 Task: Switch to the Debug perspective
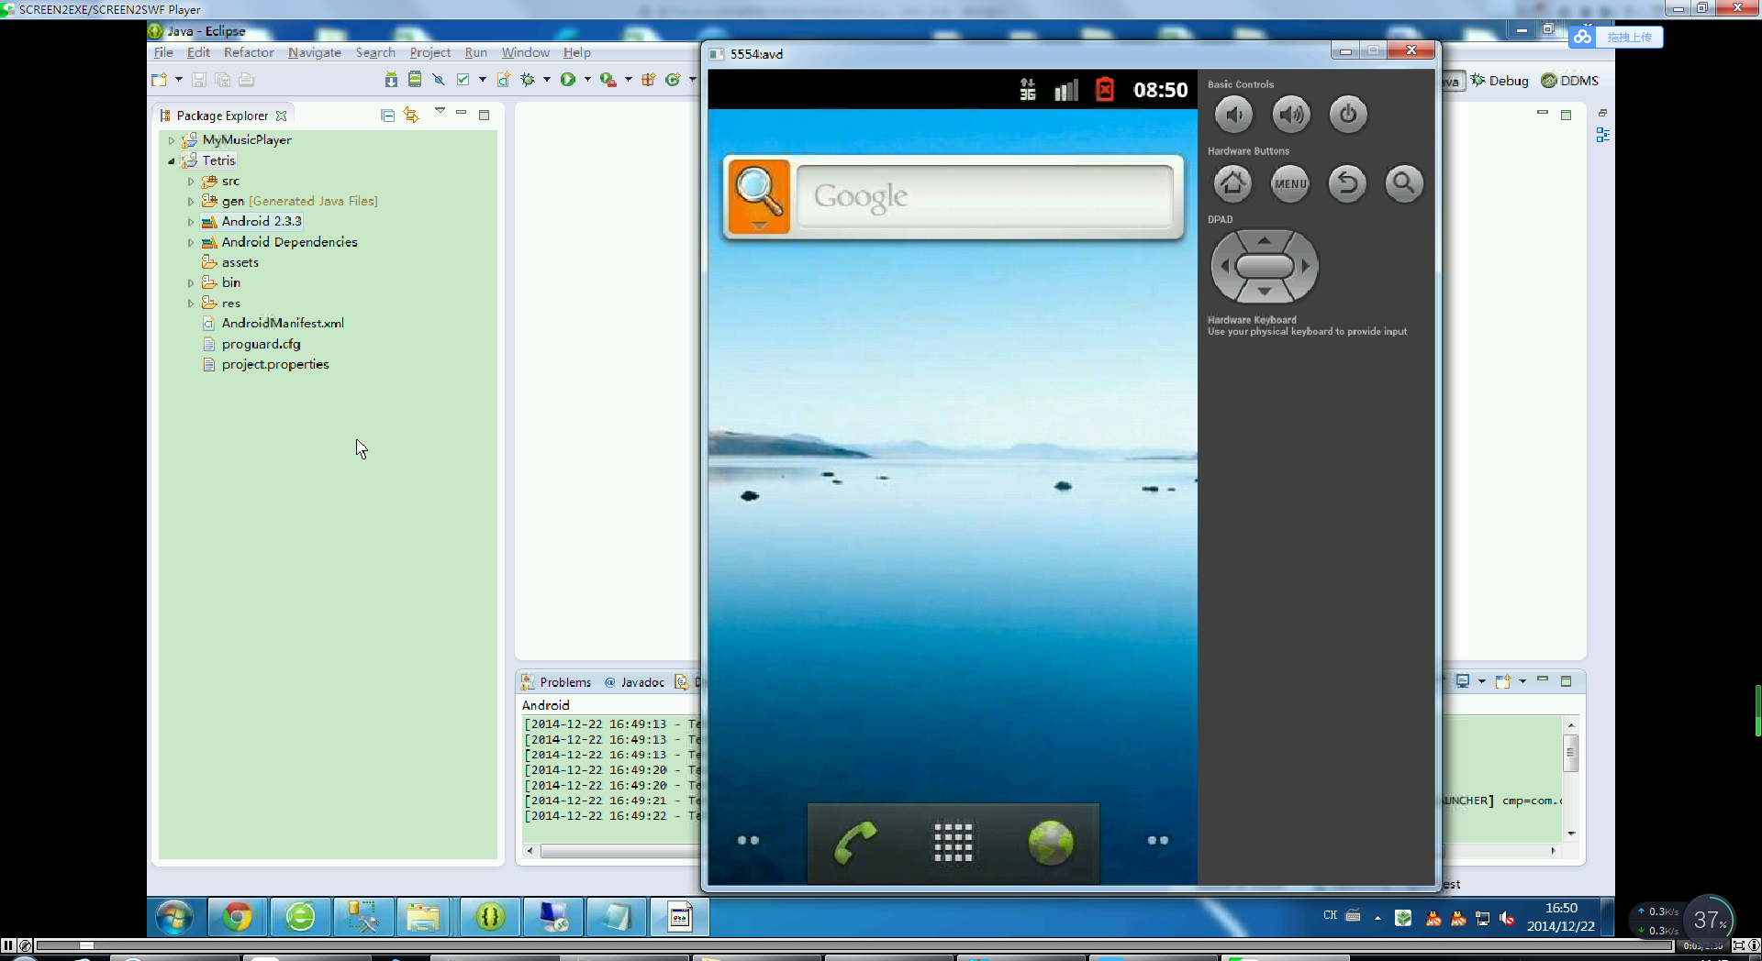[x=1500, y=81]
